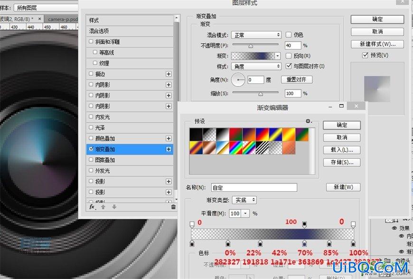
Task: Select the red to green gradient preset
Action: 236,135
